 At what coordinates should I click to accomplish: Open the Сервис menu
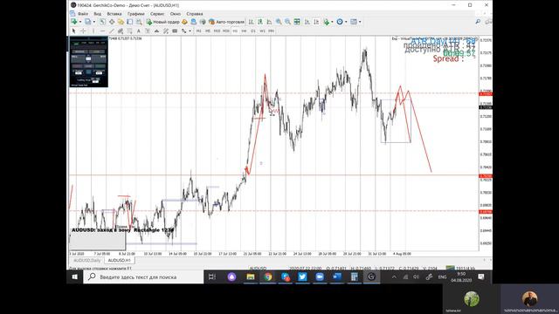pos(157,14)
